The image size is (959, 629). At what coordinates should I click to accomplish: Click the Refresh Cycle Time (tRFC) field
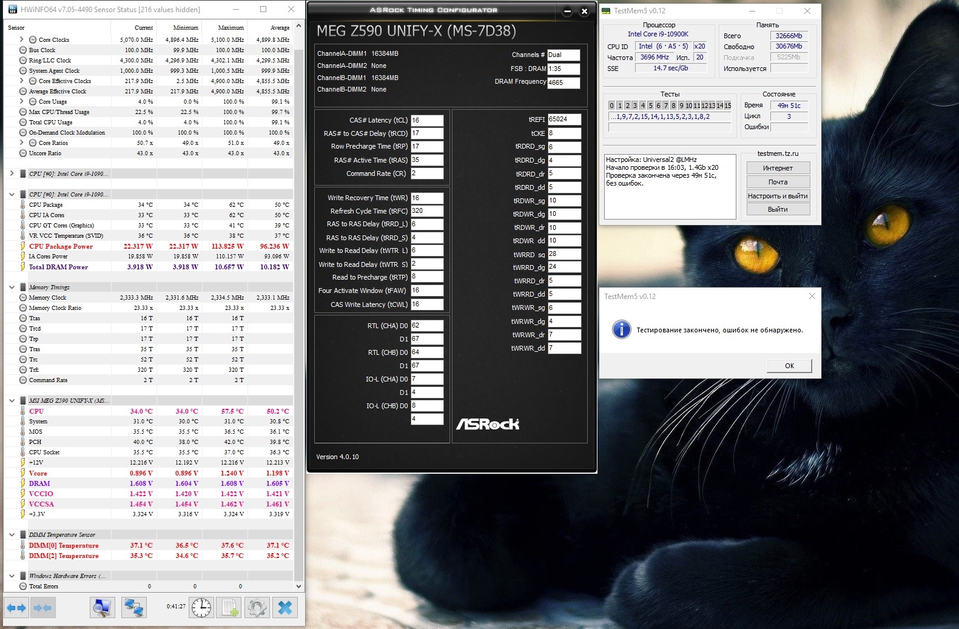click(x=427, y=211)
